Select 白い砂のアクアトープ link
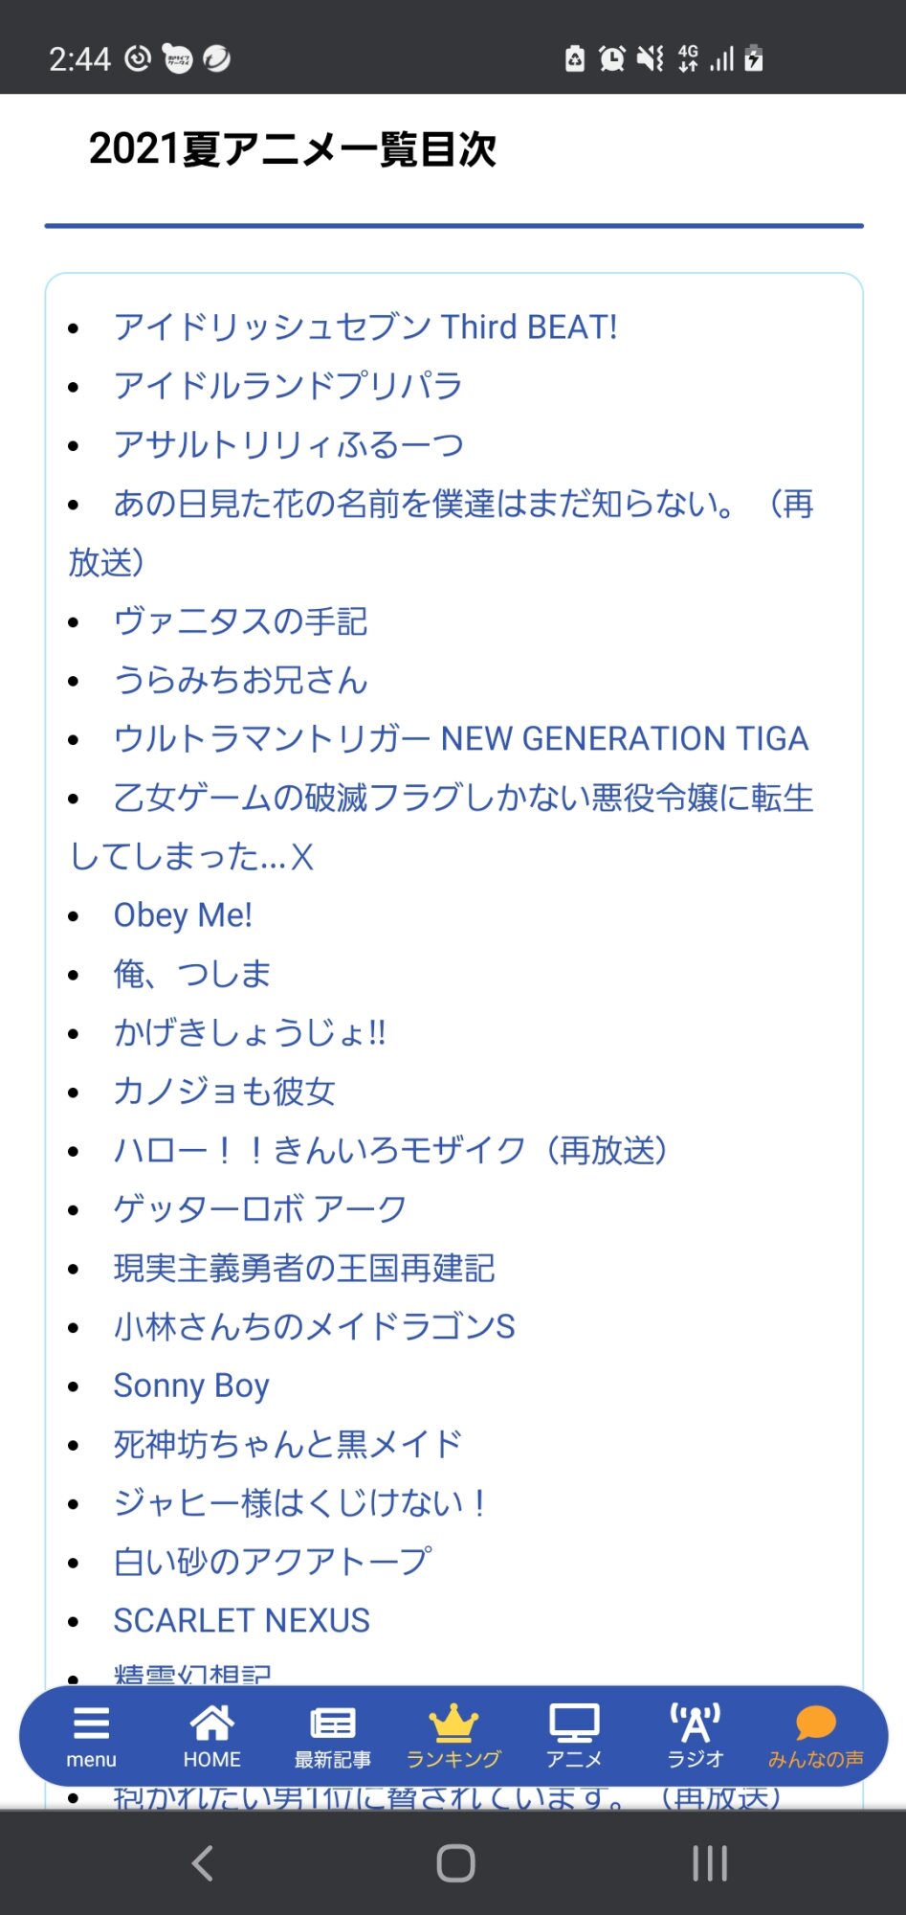906x1915 pixels. (x=273, y=1562)
